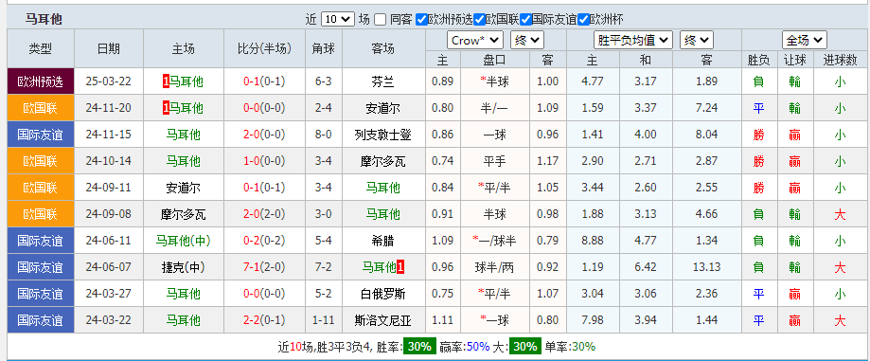This screenshot has height=361, width=870.
Task: Click home odds value 8.88
Action: [x=594, y=241]
